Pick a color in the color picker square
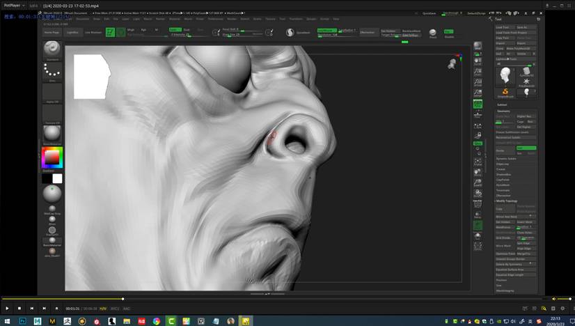The height and width of the screenshot is (326, 575). (x=52, y=158)
